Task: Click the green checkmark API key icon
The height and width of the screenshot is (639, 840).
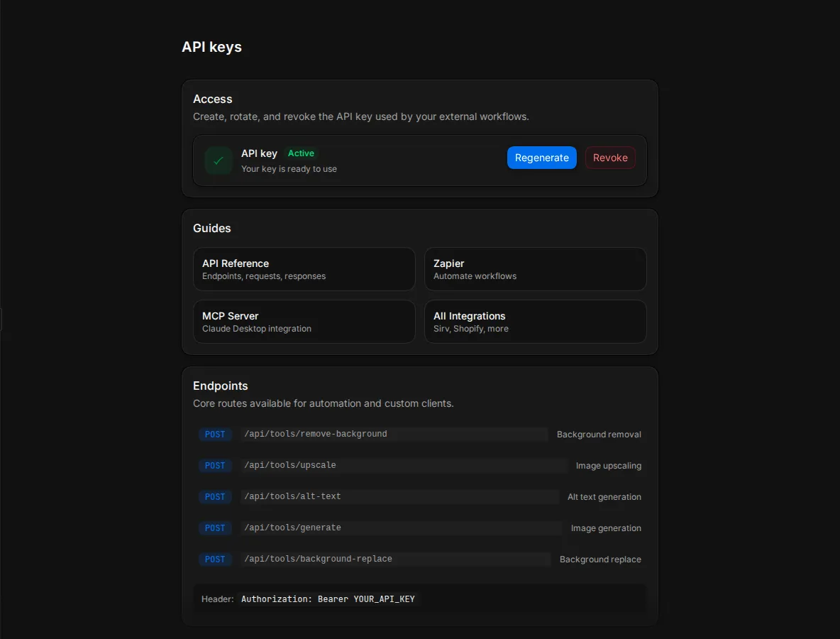Action: tap(218, 160)
